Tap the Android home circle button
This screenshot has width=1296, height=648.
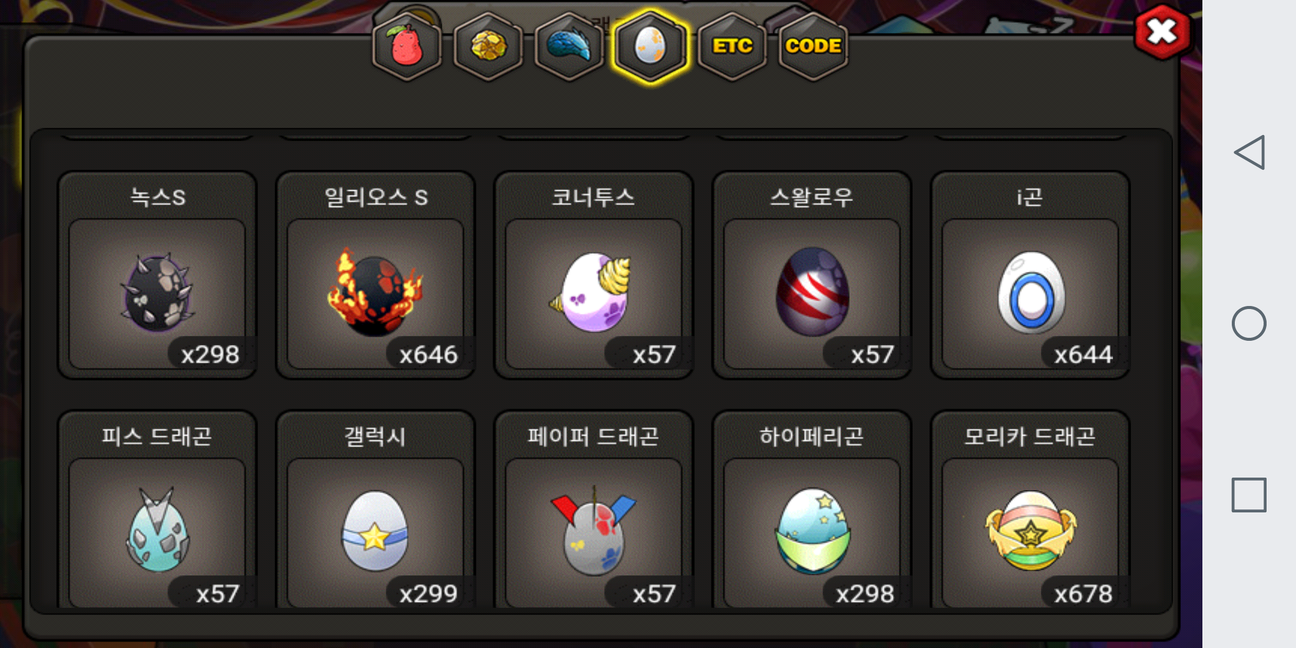pyautogui.click(x=1249, y=323)
